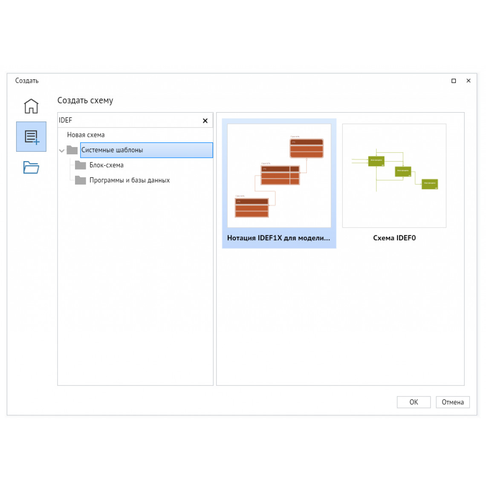Click the Отмена button

pos(452,402)
